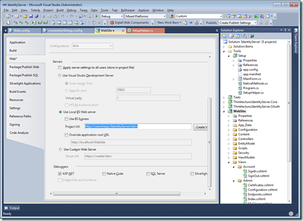This screenshot has height=221, width=303.
Task: Expand the Controllers folder node
Action: click(229, 139)
